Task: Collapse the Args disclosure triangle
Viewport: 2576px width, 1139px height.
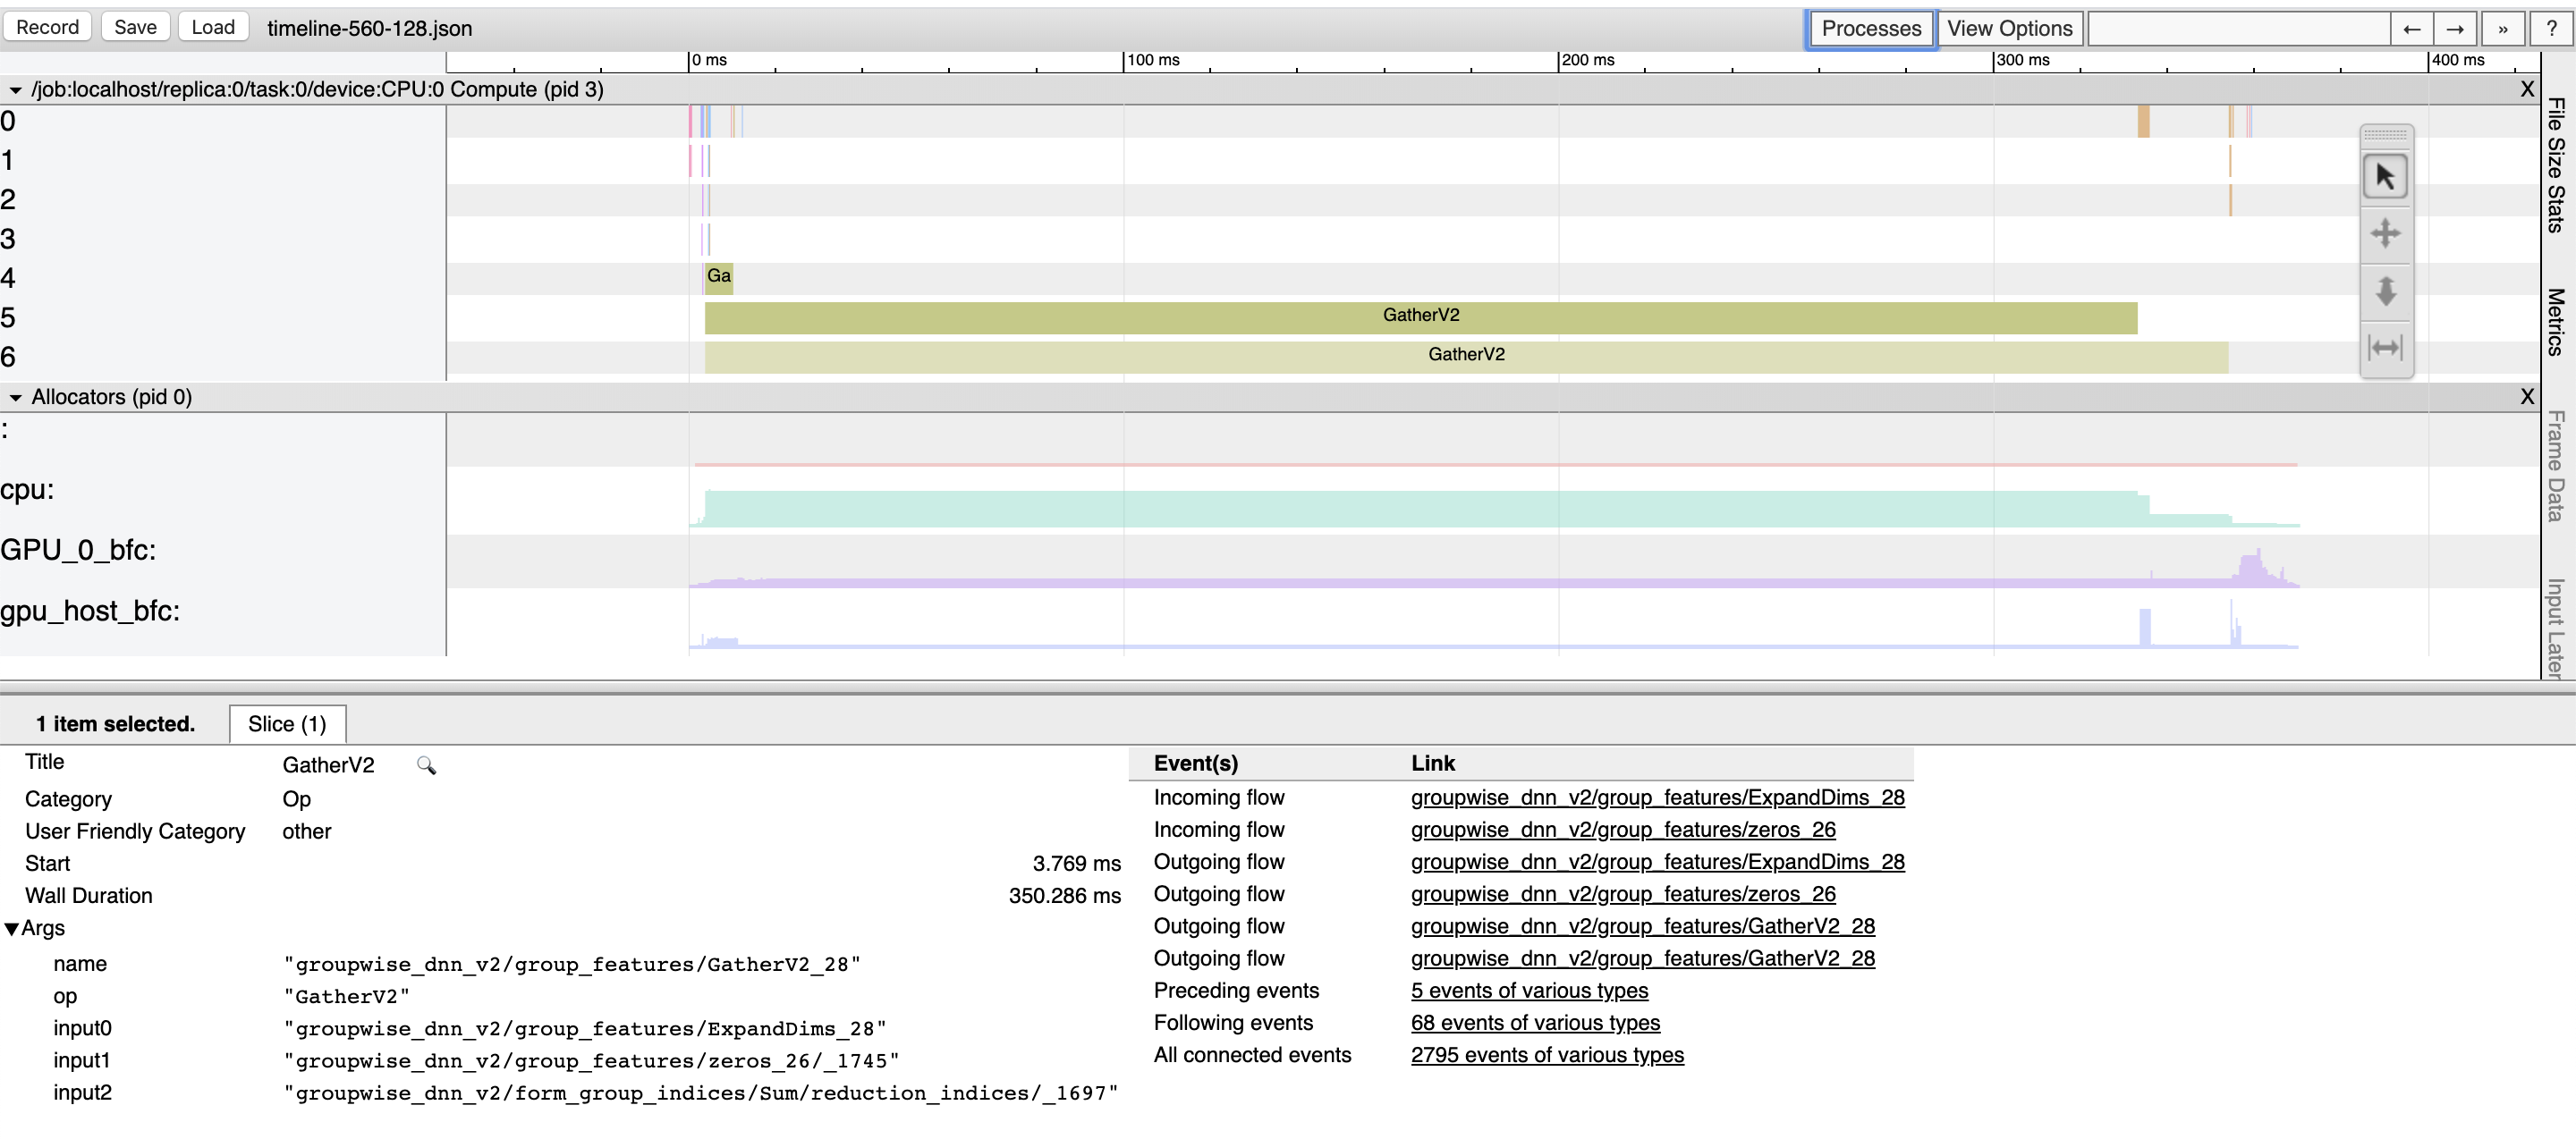Action: click(x=12, y=928)
